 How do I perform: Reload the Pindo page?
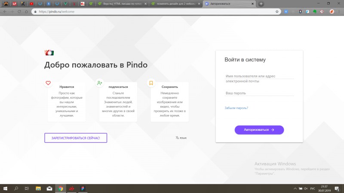point(19,12)
